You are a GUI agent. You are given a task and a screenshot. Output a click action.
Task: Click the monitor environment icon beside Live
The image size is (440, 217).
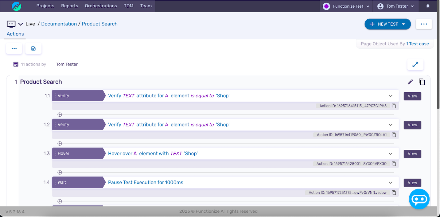click(11, 24)
